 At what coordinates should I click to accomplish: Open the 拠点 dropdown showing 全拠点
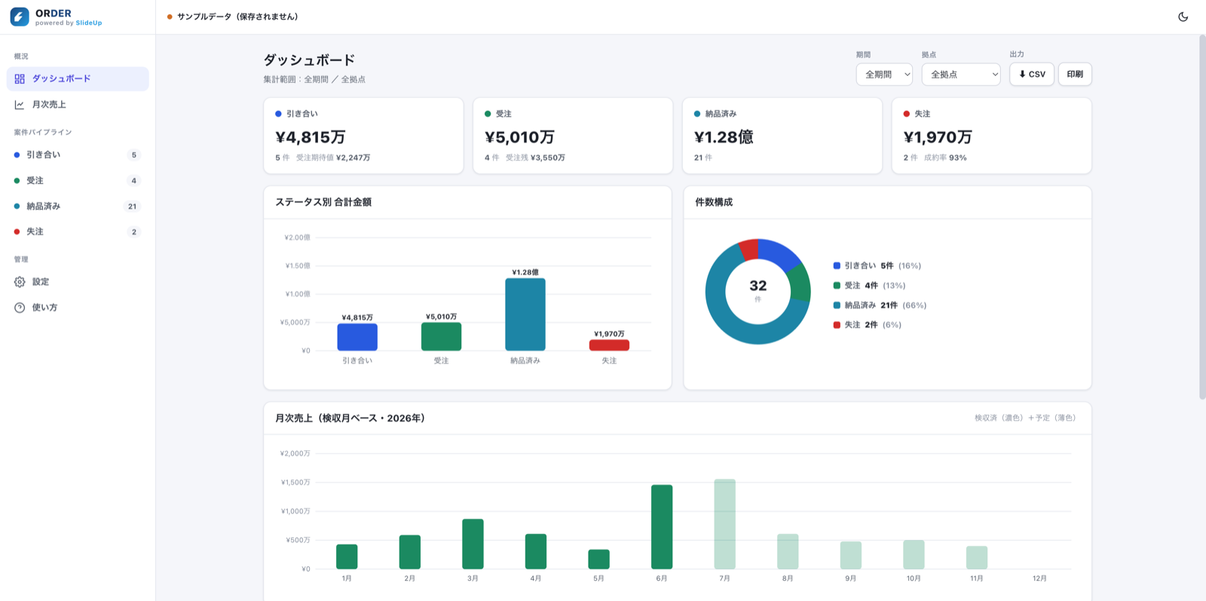(961, 74)
